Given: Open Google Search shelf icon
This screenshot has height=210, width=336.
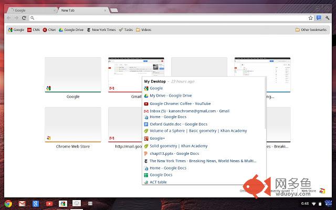Looking at the screenshot, I should [36, 204].
